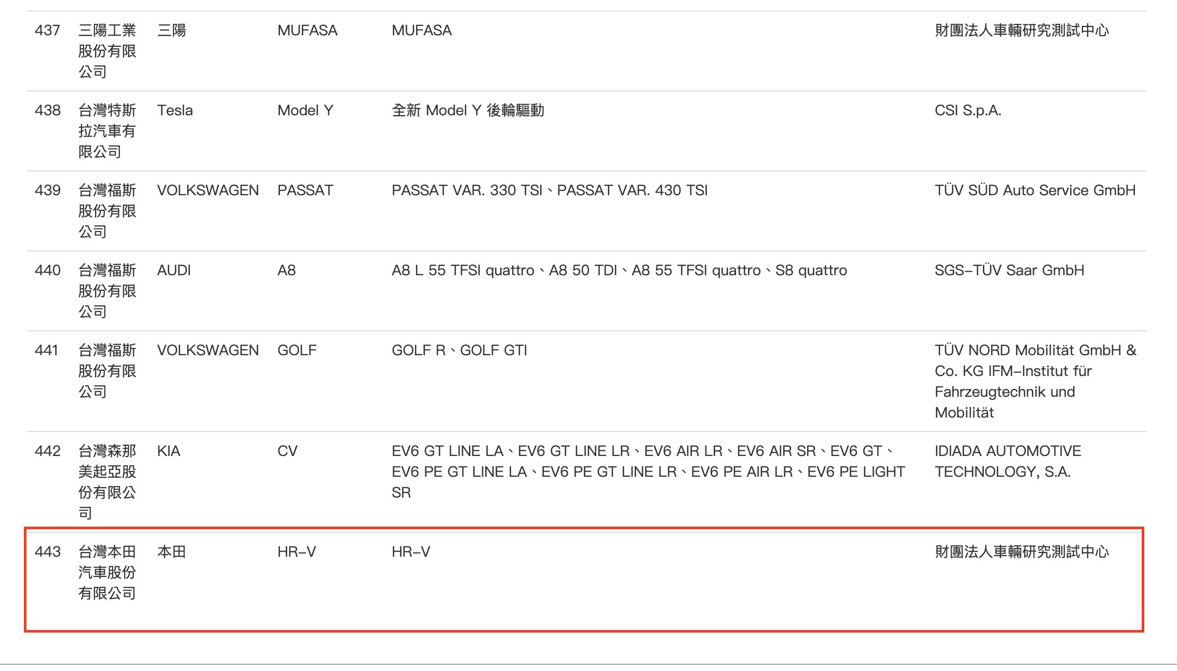Screen dimensions: 1177x671
Task: Click the AUDI brand cell
Action: pos(173,270)
